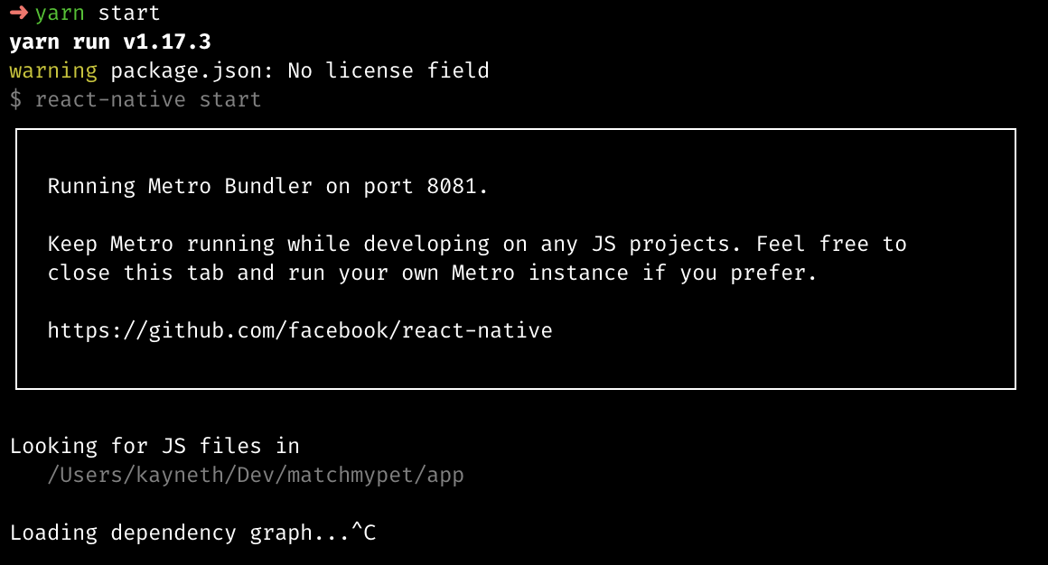The image size is (1048, 565).
Task: Click the Metro instance phrase
Action: pyautogui.click(x=540, y=273)
